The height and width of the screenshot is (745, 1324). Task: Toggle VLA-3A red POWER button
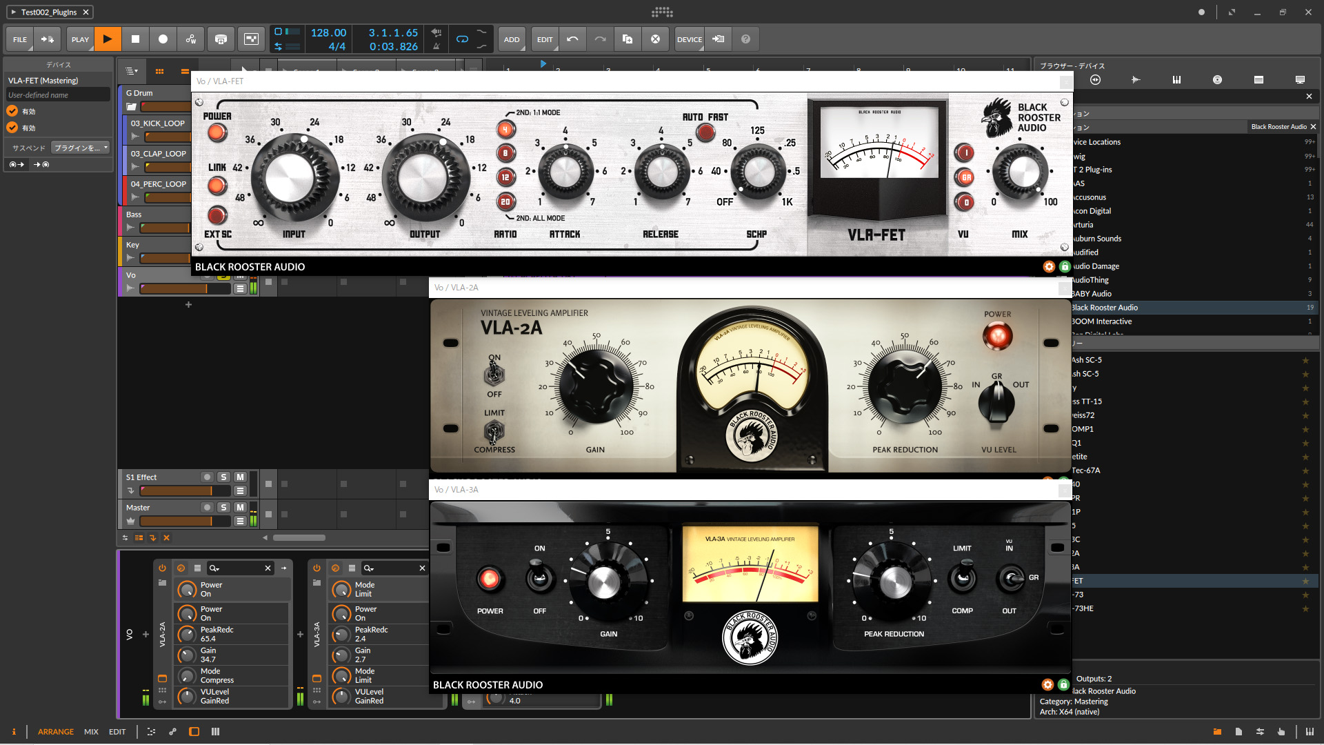pos(490,579)
